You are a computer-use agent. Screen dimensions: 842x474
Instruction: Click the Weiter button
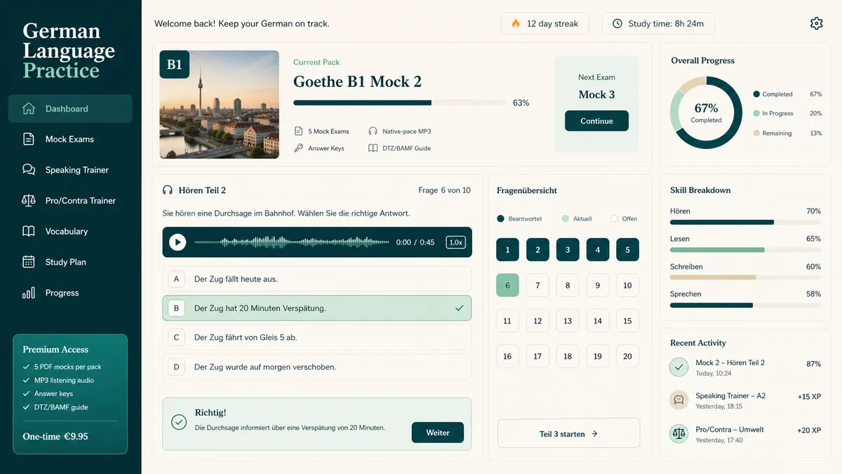point(438,433)
